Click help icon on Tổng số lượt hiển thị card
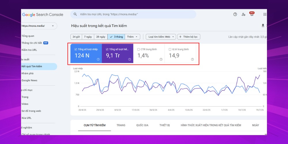The width and height of the screenshot is (288, 144). pyautogui.click(x=130, y=59)
